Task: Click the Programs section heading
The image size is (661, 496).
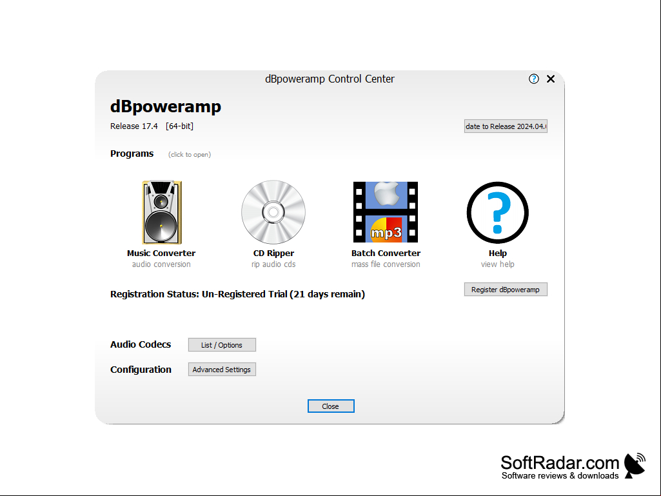Action: click(x=132, y=154)
